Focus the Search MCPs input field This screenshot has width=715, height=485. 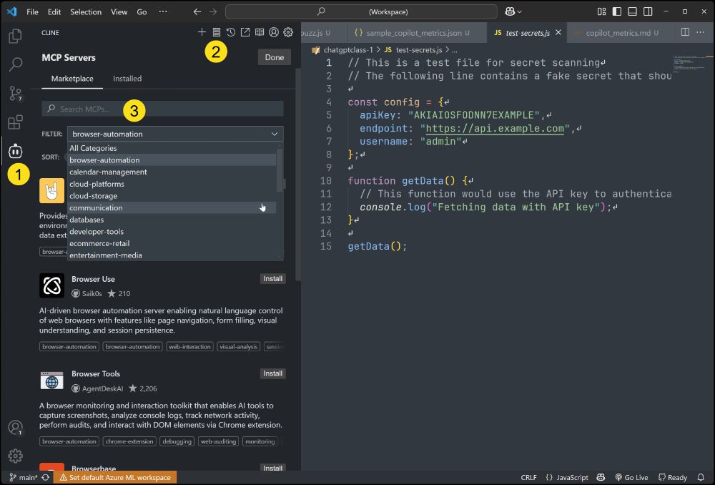click(163, 109)
